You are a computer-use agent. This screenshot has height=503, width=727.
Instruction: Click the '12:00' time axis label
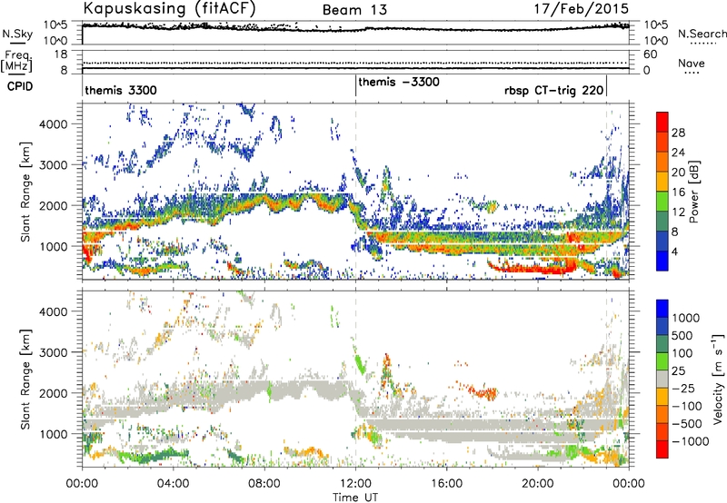pos(355,484)
